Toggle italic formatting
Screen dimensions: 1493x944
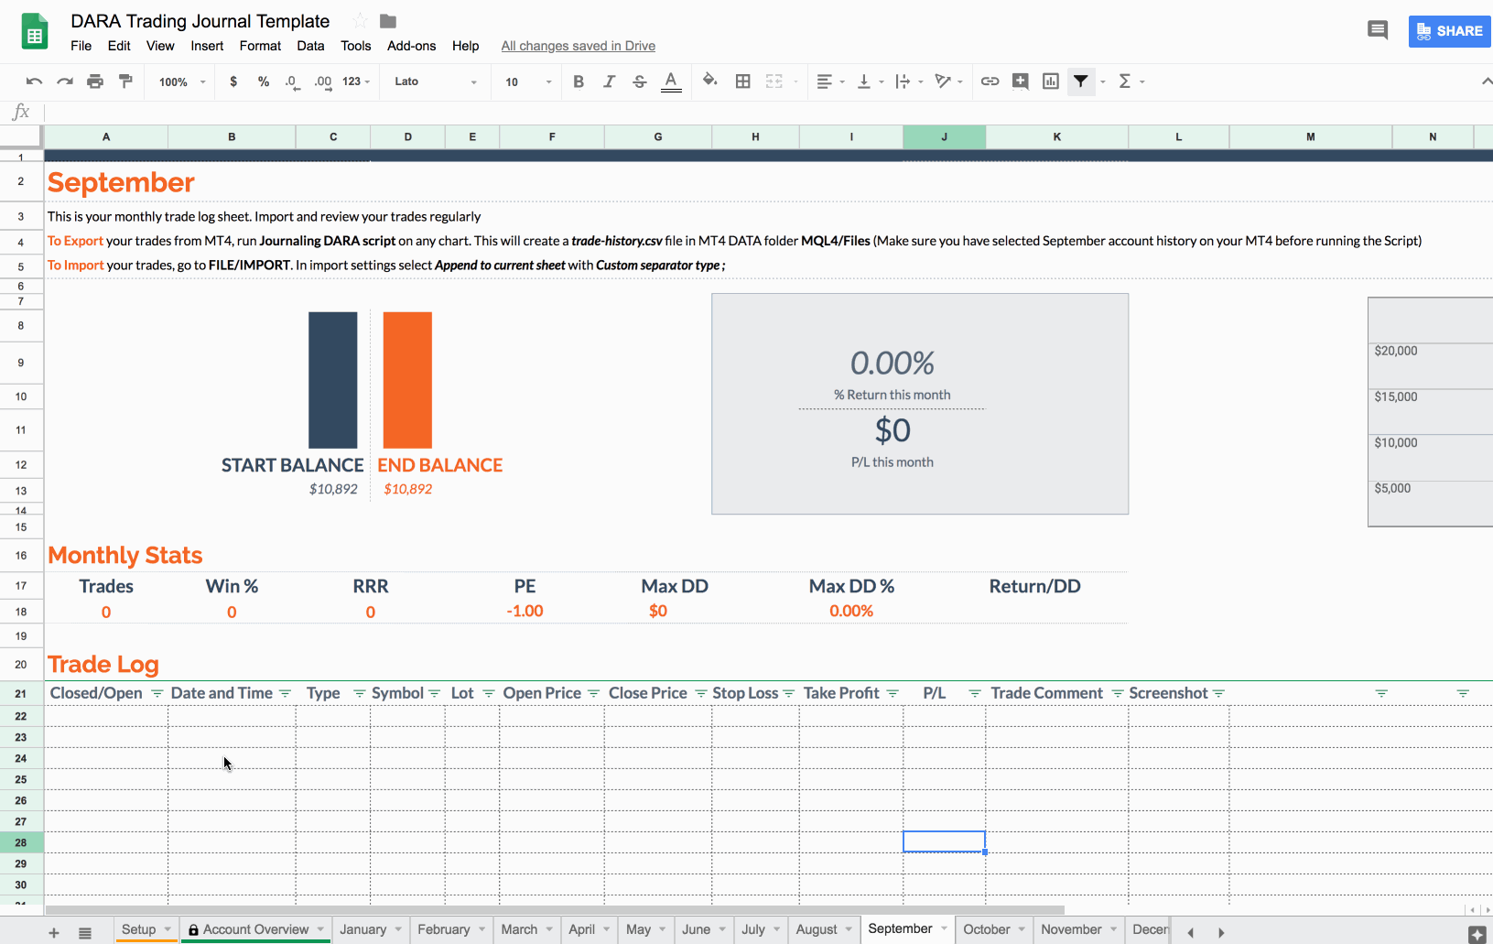609,81
